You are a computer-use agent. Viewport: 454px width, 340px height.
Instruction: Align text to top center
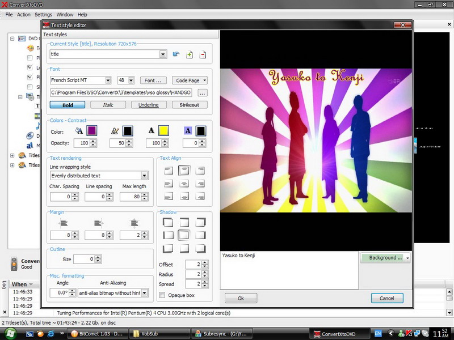tap(184, 171)
